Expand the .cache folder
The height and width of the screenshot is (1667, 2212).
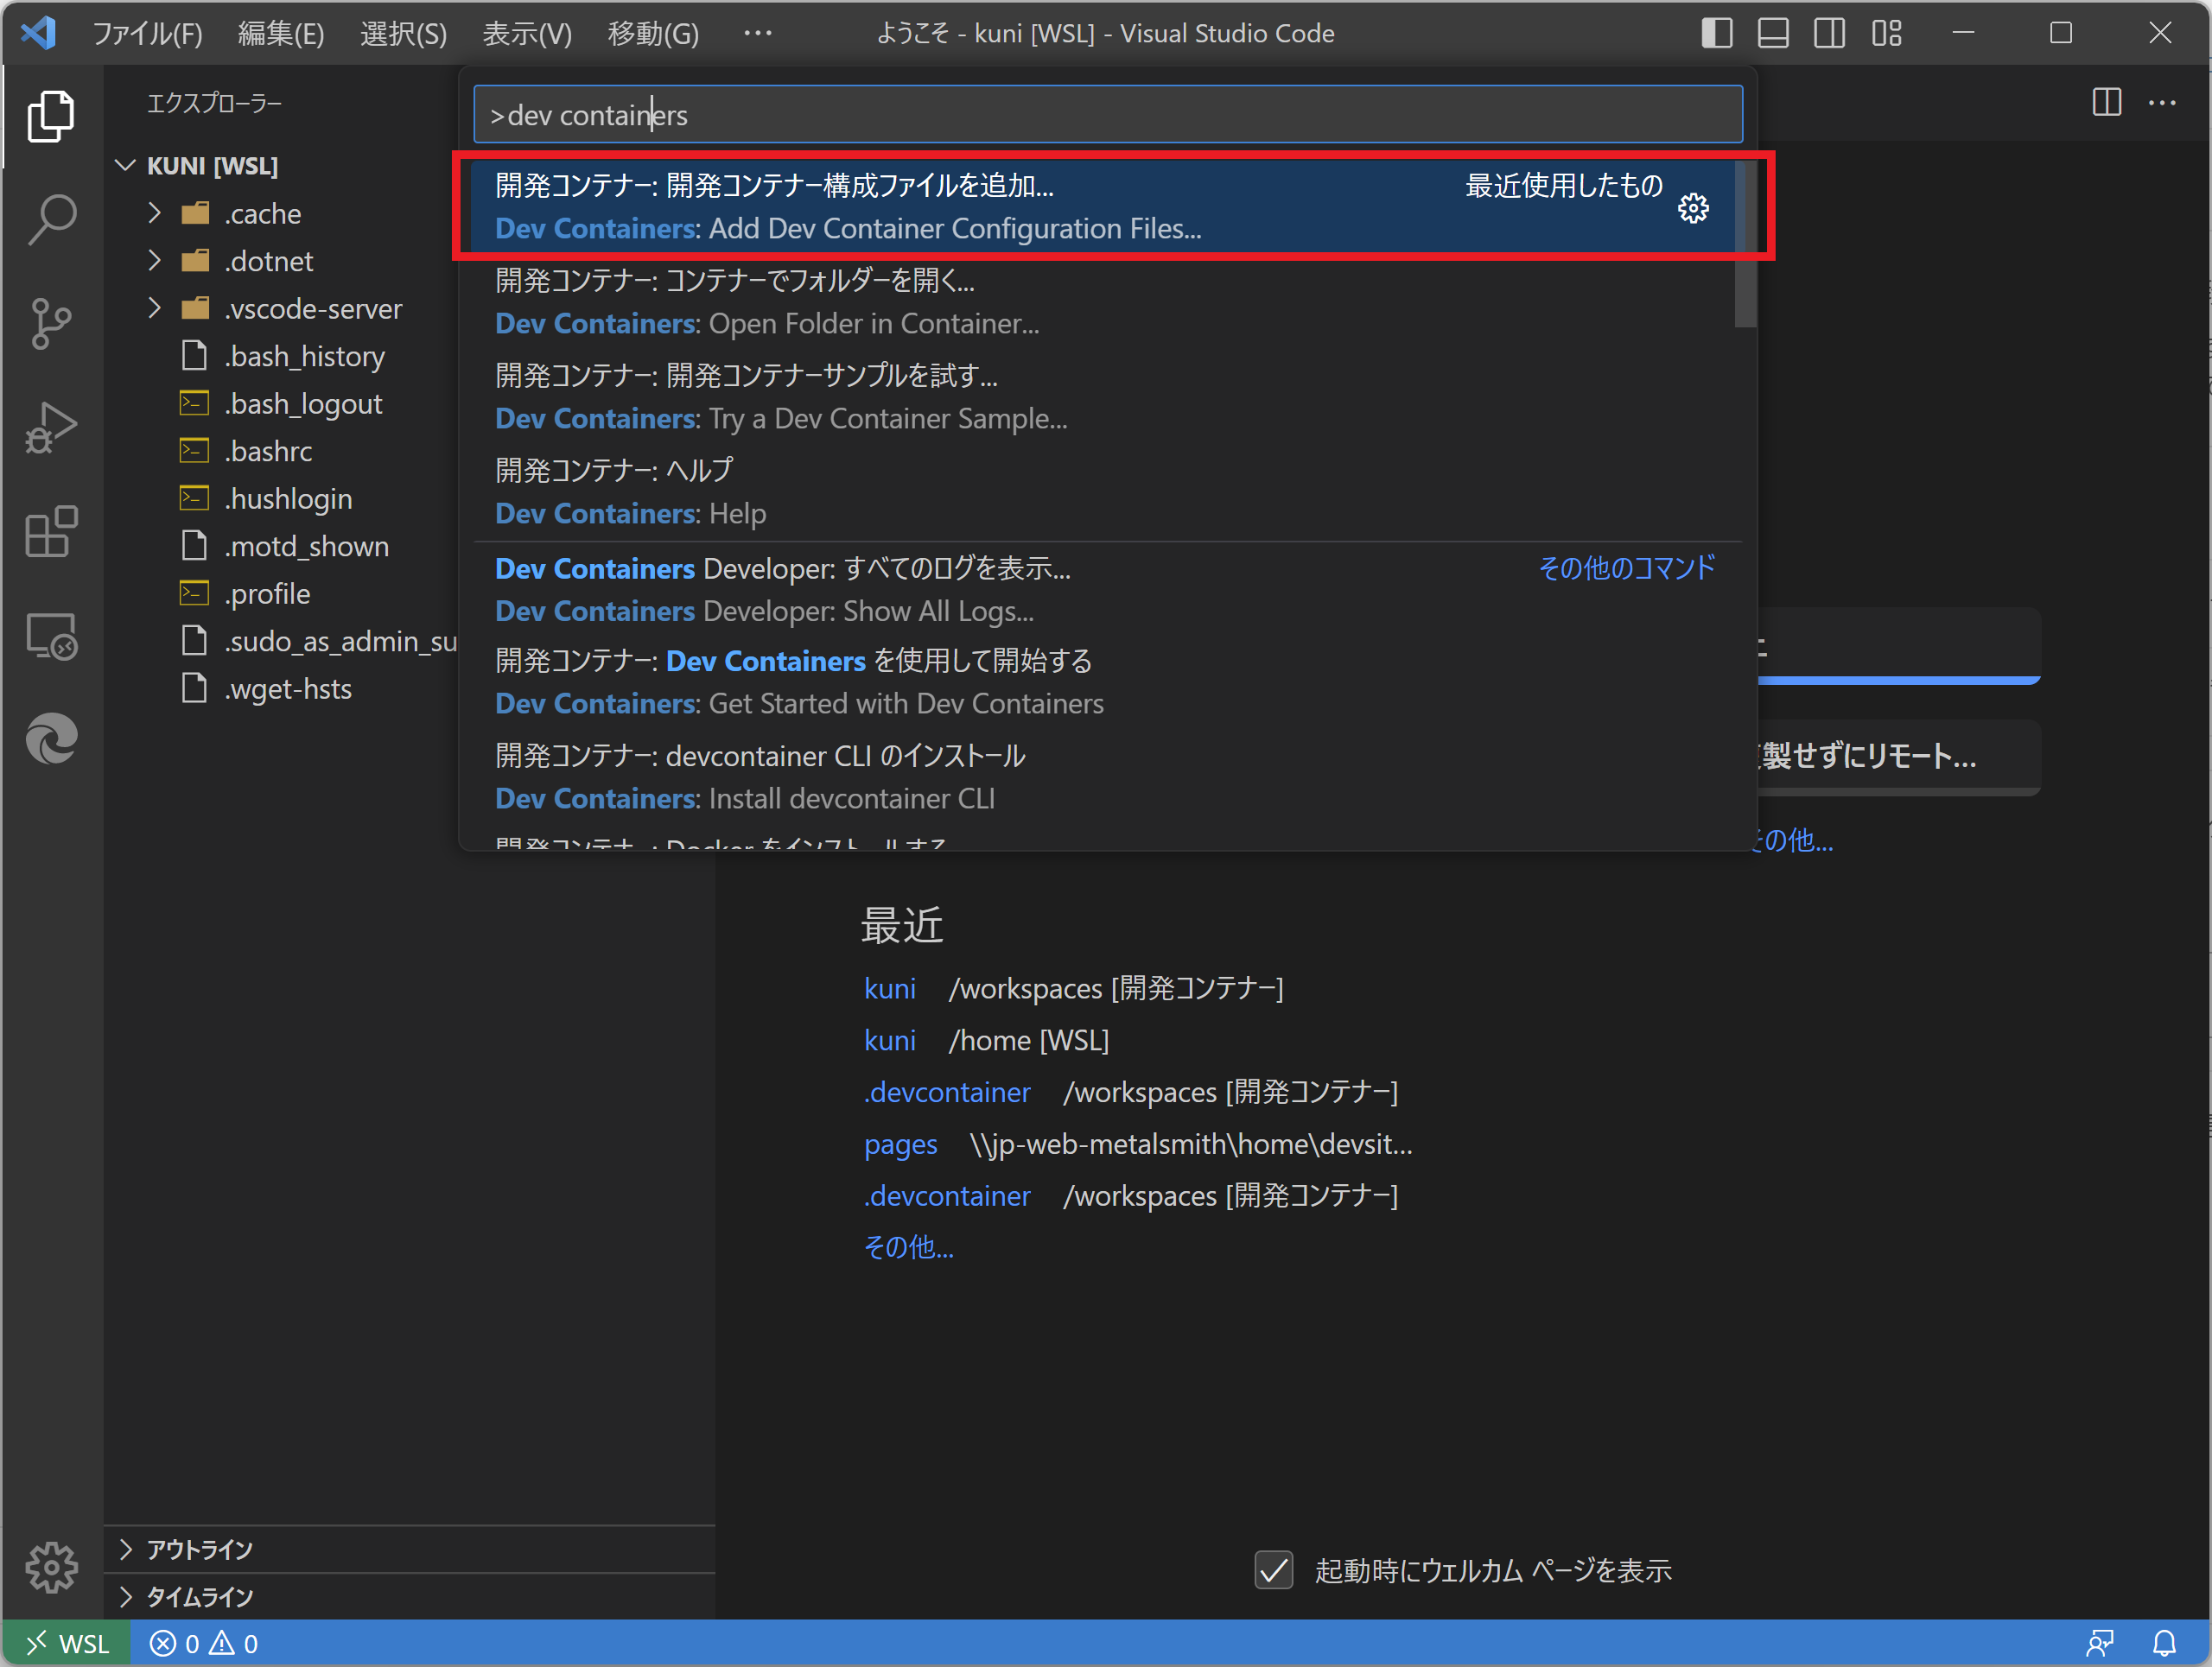click(x=154, y=212)
